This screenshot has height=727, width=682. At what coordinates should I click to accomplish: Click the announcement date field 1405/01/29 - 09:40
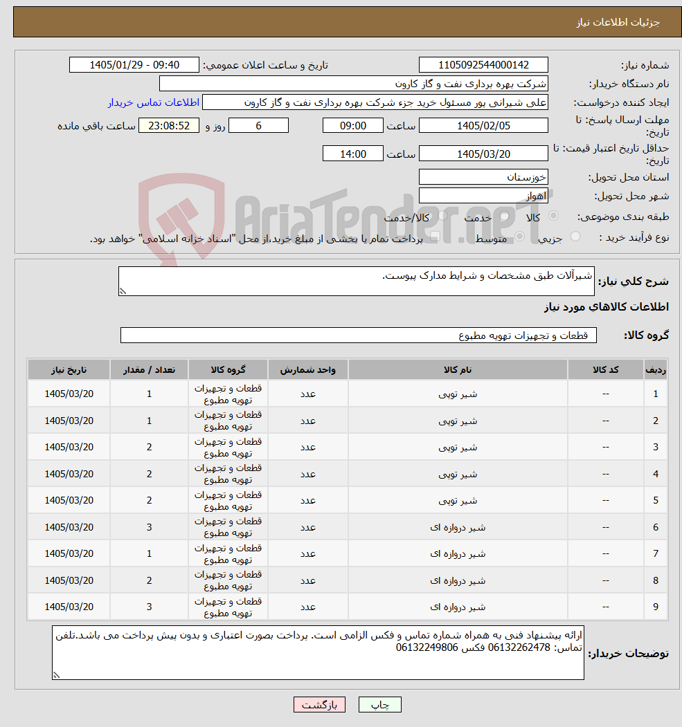click(x=134, y=65)
